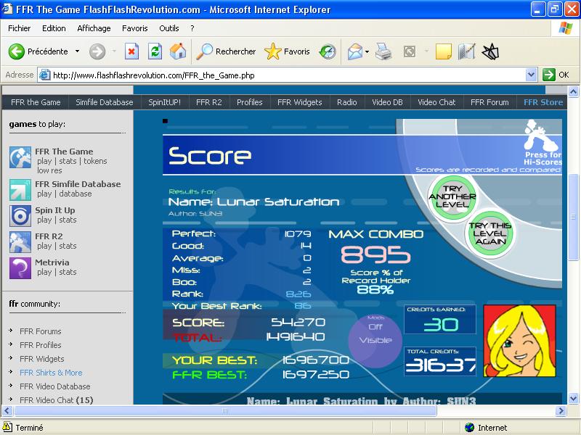Click horizontal scrollbar right arrow
The height and width of the screenshot is (435, 581).
point(561,410)
